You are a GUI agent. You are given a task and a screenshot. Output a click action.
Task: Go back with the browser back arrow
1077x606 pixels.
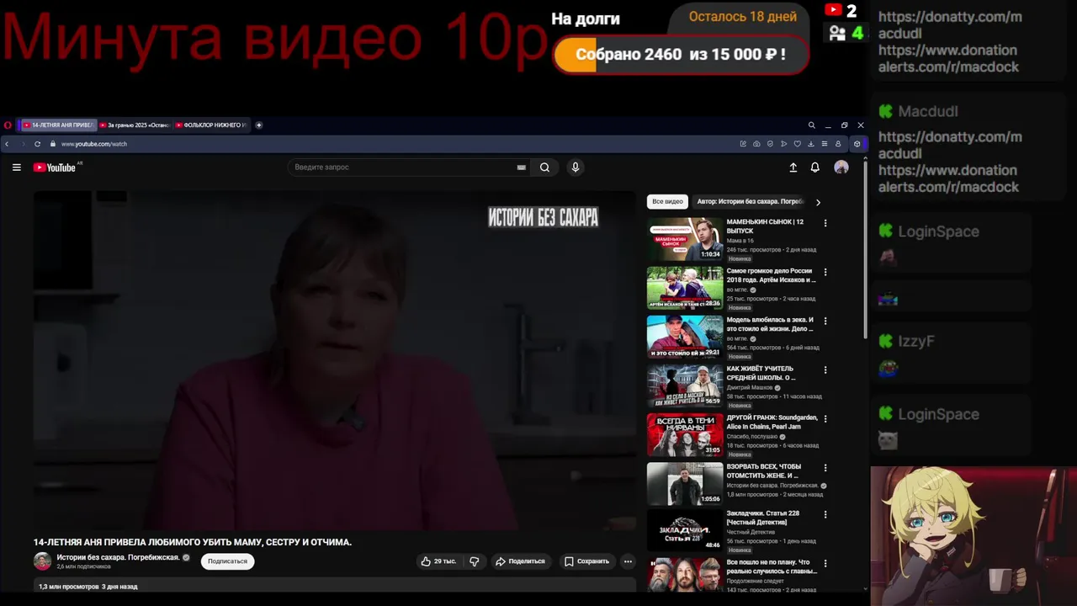[x=7, y=144]
